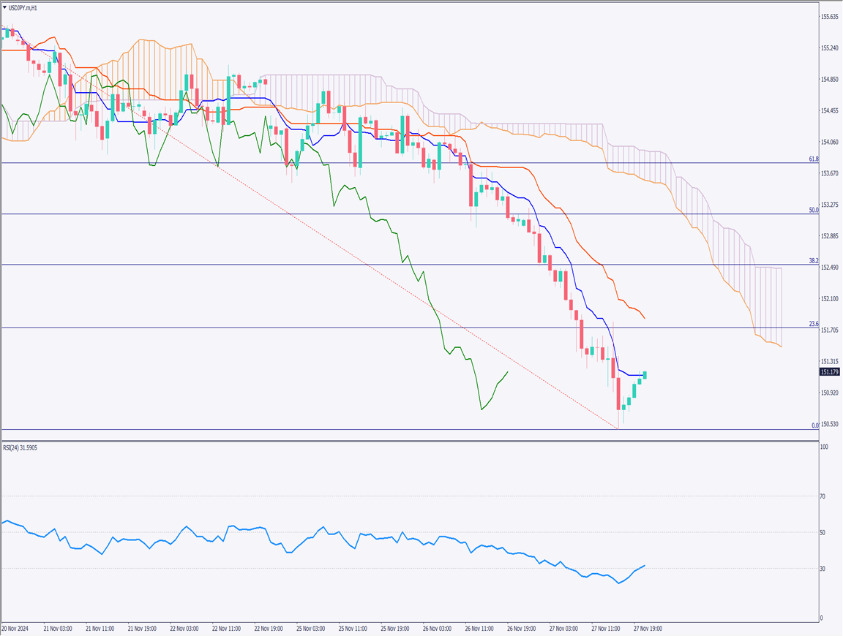Open the chart dropdown triangle beside USDJPY.m,H1
Image resolution: width=843 pixels, height=636 pixels.
[x=6, y=7]
